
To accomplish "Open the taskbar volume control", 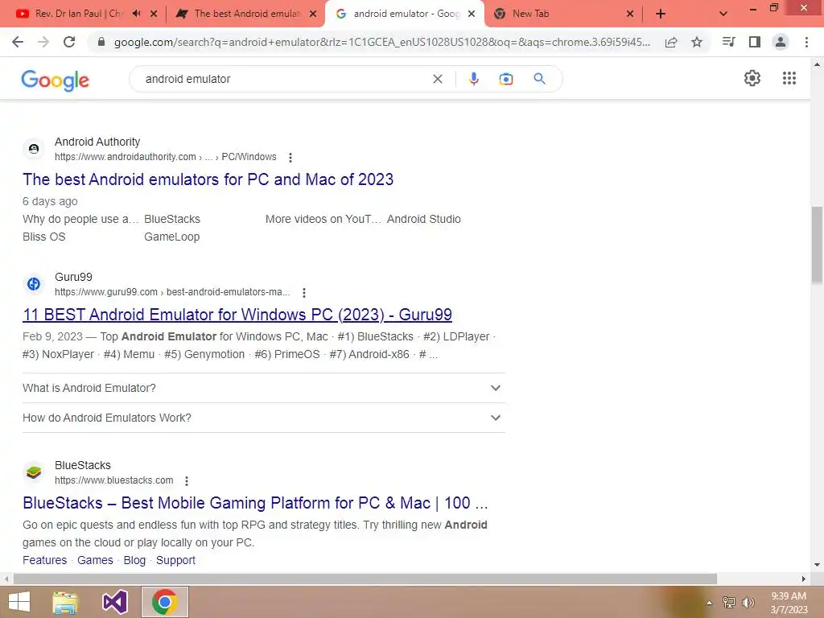I will 748,603.
